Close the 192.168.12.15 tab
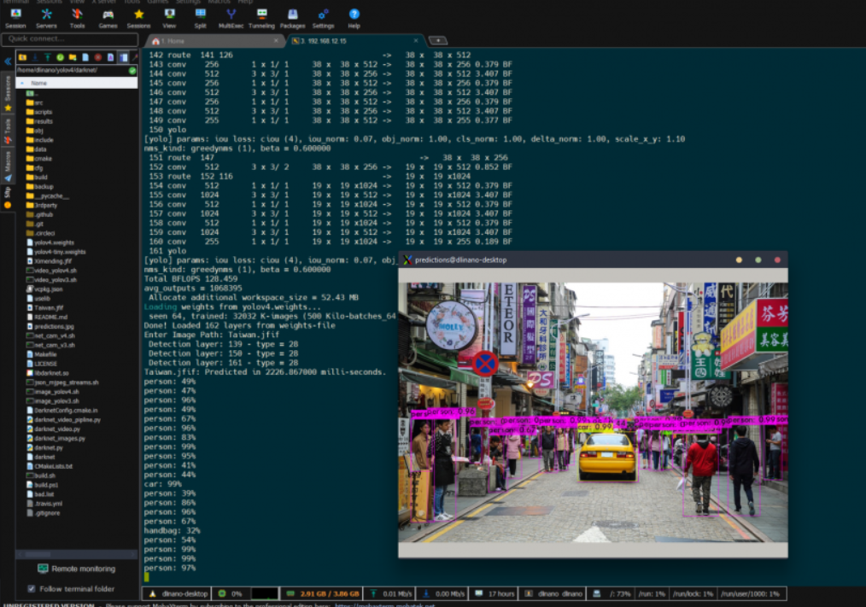Viewport: 866px width, 607px height. (x=416, y=41)
